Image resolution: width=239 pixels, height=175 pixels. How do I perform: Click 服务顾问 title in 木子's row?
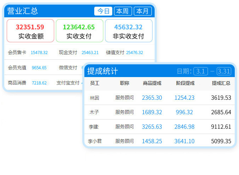pyautogui.click(x=125, y=112)
